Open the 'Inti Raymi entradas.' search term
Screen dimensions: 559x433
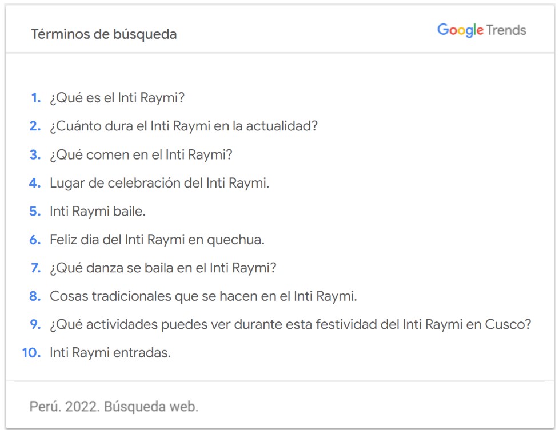tap(110, 353)
